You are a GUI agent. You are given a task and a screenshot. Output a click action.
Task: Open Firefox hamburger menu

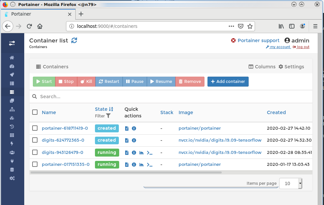[315, 26]
